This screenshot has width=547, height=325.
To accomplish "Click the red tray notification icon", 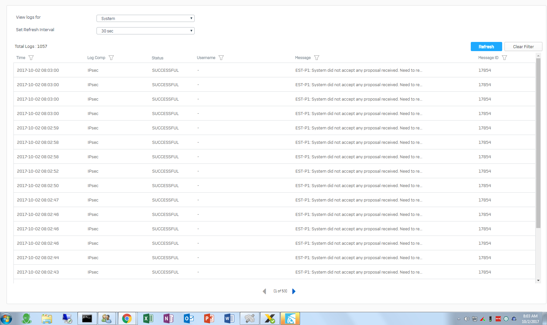I will pyautogui.click(x=498, y=319).
